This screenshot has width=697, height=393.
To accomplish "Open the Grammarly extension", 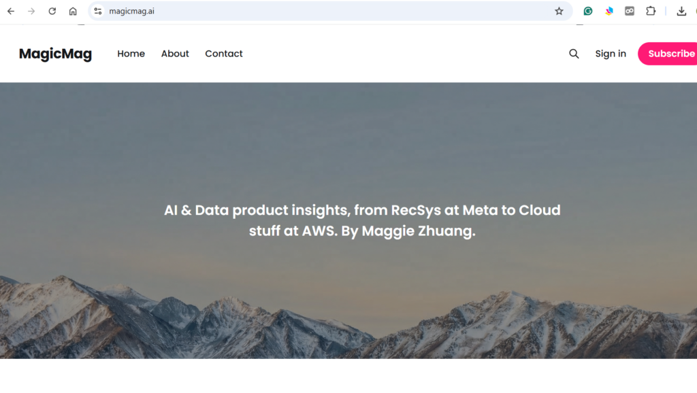I will [x=588, y=11].
